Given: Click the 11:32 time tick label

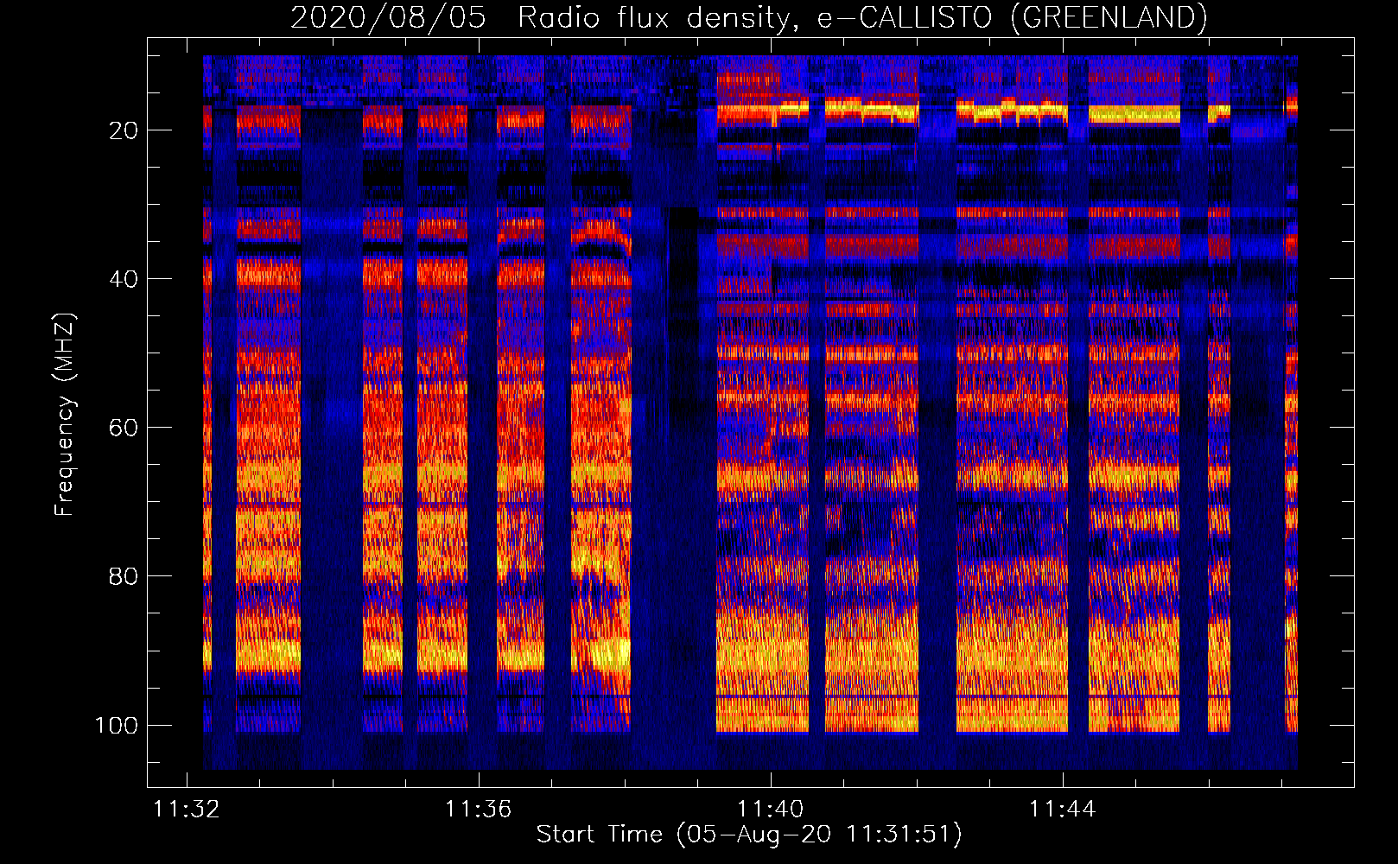Looking at the screenshot, I should tap(187, 810).
